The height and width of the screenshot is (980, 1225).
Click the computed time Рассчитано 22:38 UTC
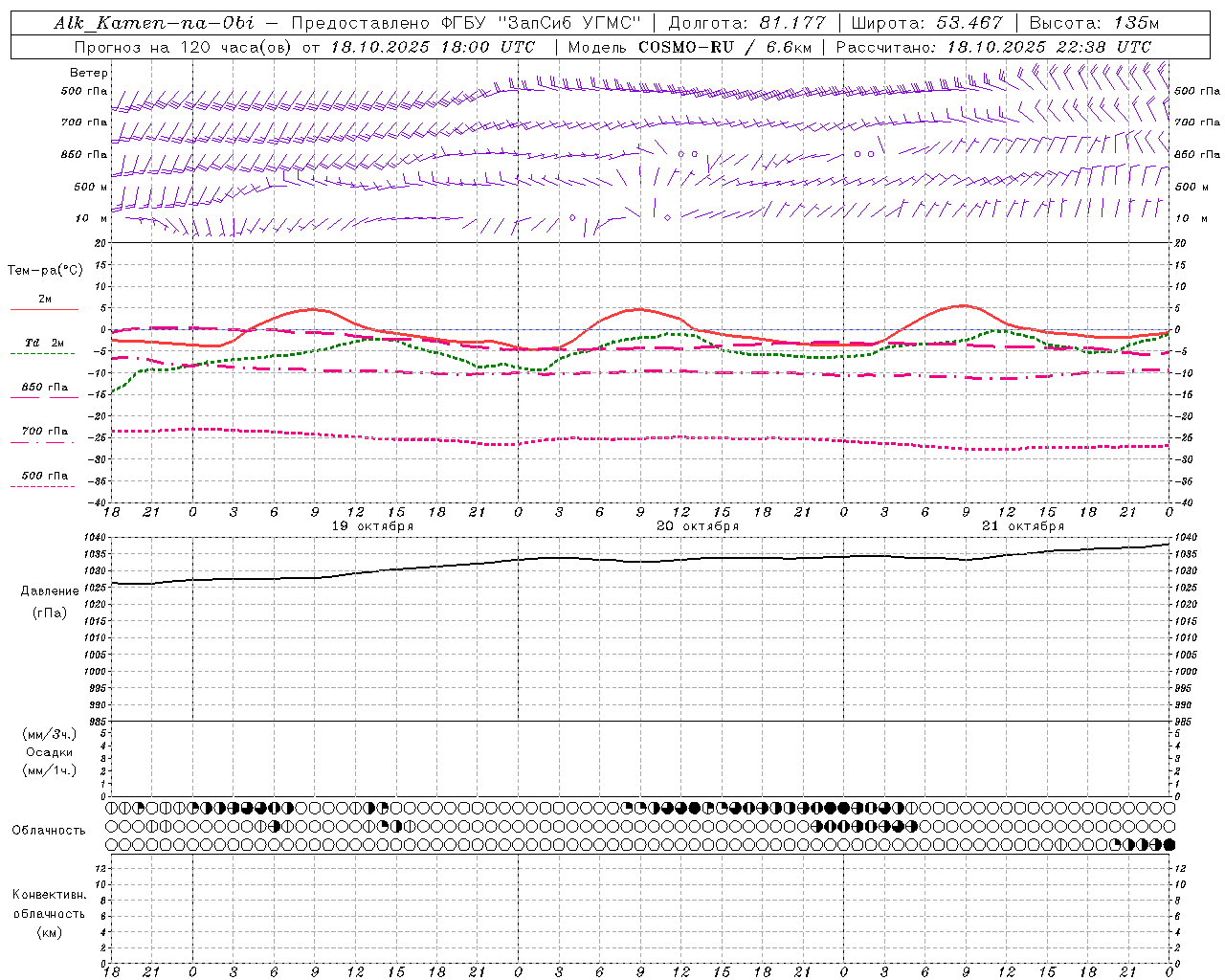[993, 47]
